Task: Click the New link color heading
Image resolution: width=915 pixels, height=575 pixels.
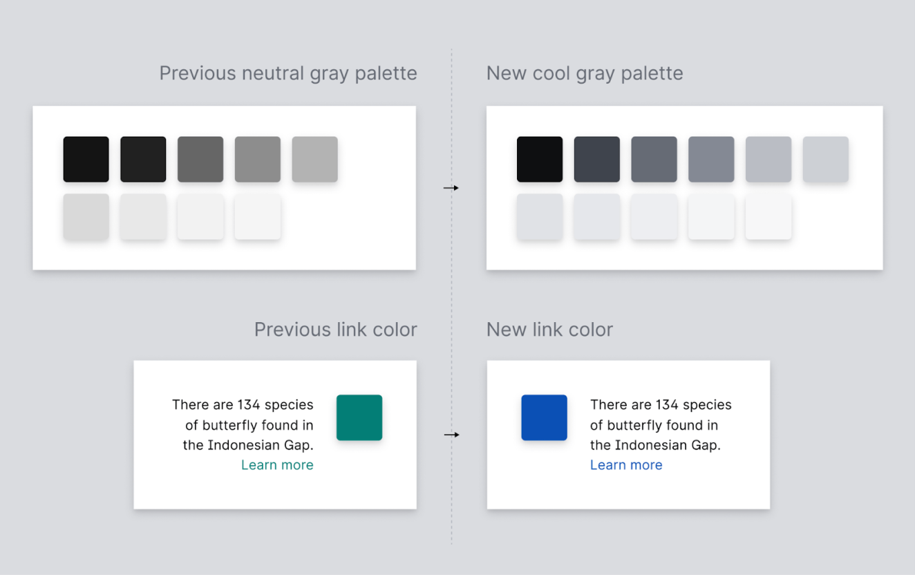Action: click(549, 330)
